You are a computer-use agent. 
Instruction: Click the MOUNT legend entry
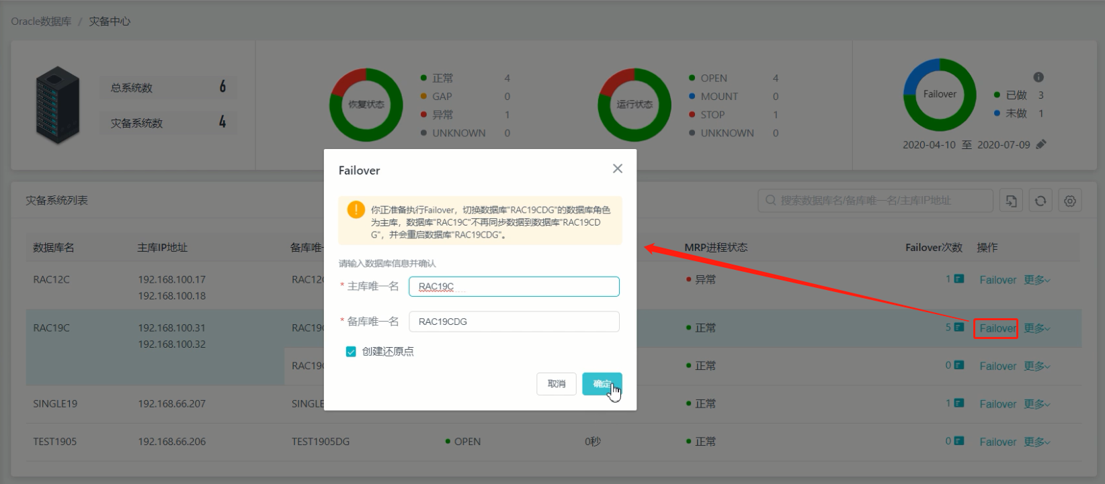tap(713, 97)
